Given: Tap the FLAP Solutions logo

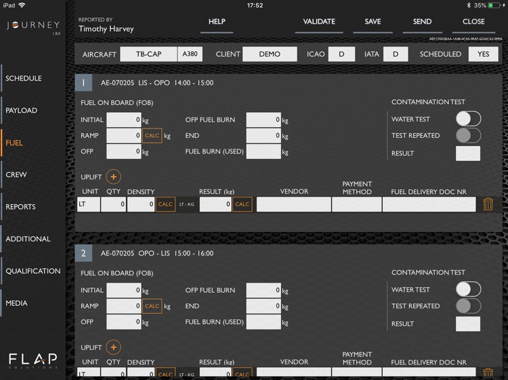Looking at the screenshot, I should (33, 360).
